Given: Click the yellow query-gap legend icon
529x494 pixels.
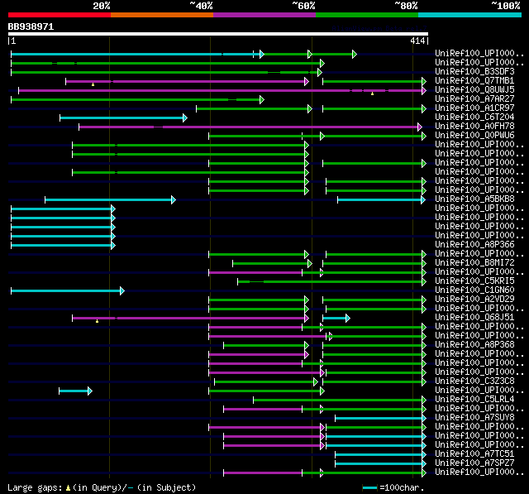Looking at the screenshot, I should coord(68,488).
